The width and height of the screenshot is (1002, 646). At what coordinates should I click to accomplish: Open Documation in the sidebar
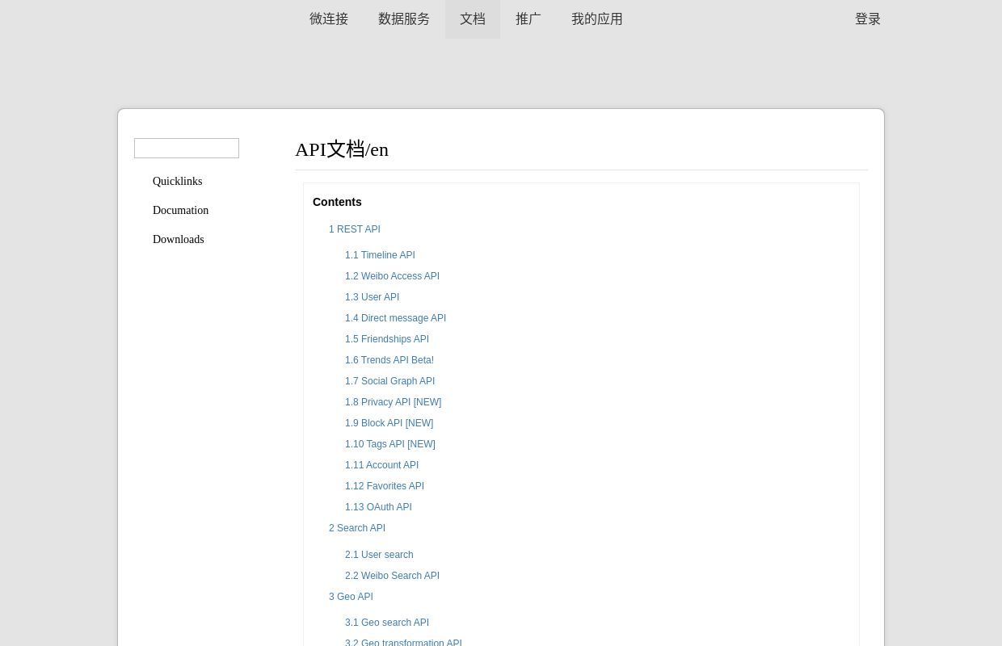[x=181, y=211]
